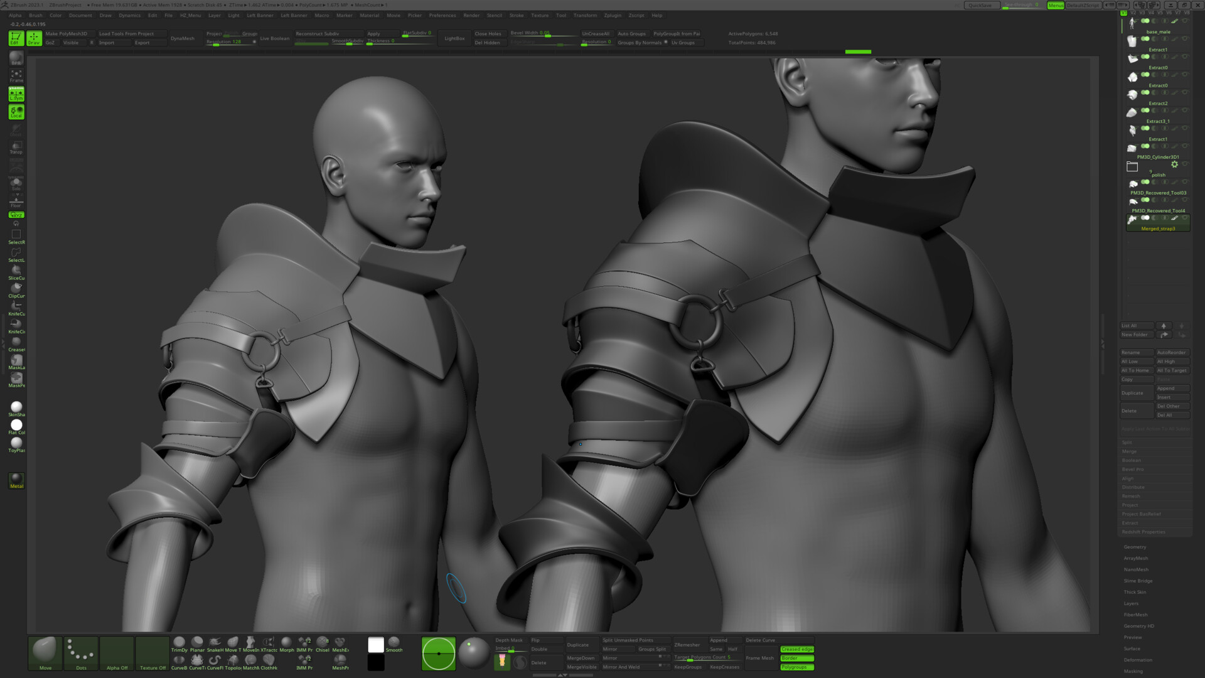Select the ClipCurve tool in the left toolbar

click(x=16, y=289)
